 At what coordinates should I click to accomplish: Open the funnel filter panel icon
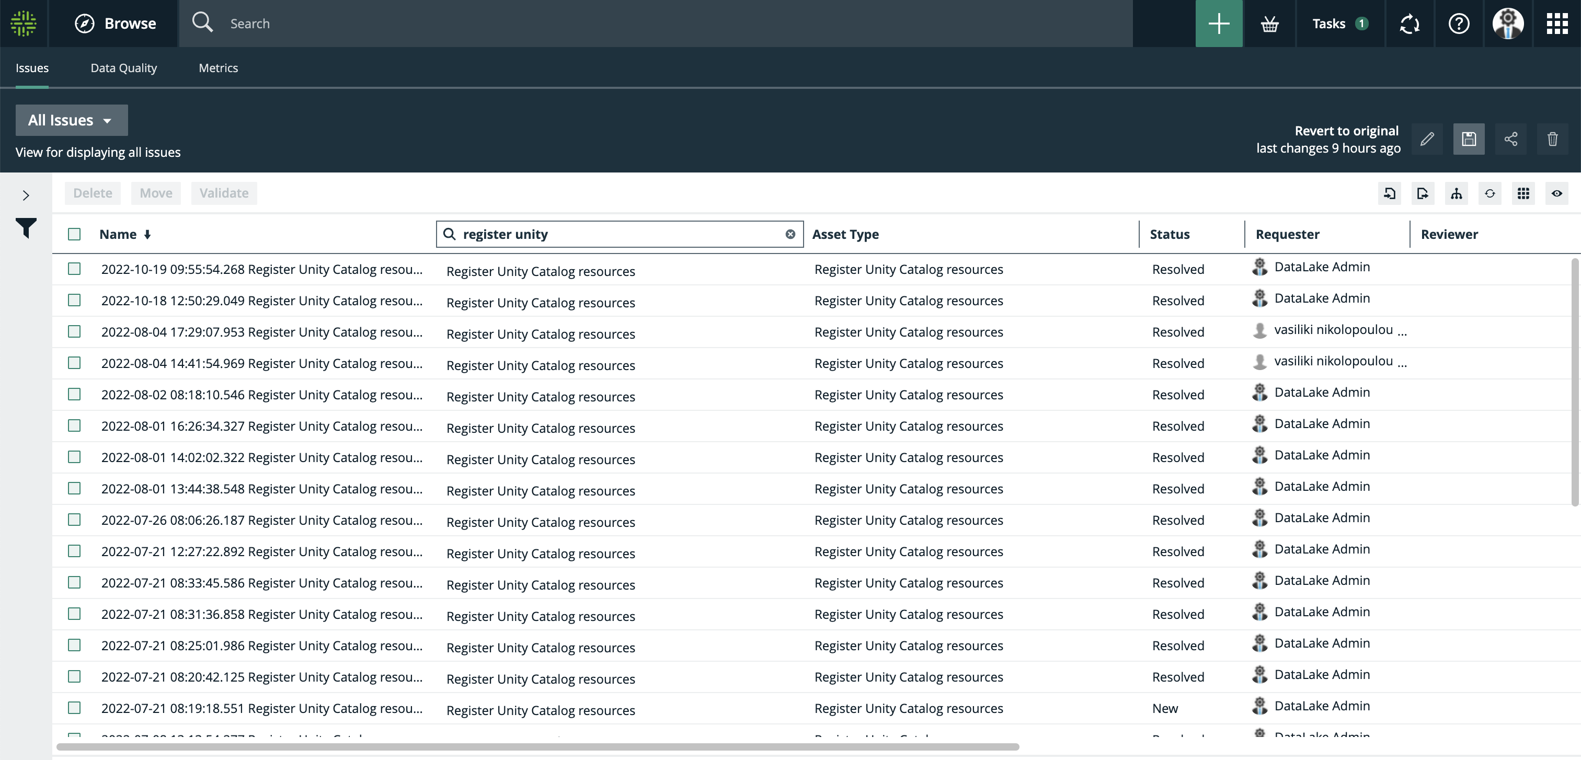tap(26, 228)
